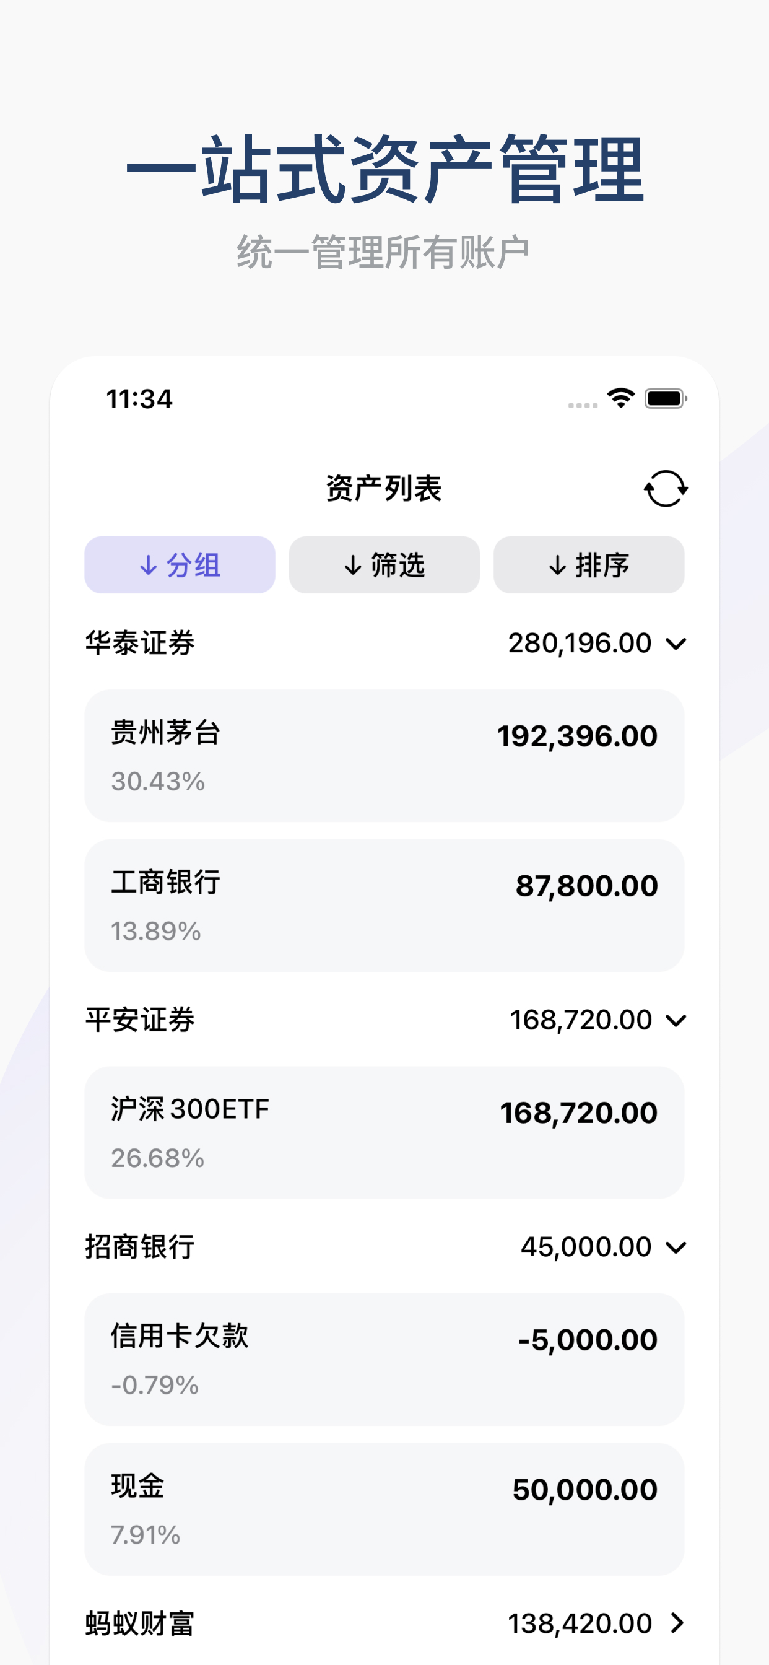The image size is (769, 1665).
Task: Expand the 蚂蚁财富 group chevron
Action: [x=677, y=1623]
